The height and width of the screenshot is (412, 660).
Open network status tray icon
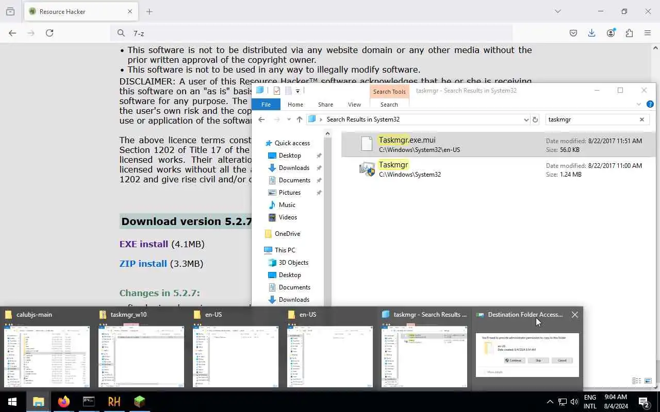563,402
